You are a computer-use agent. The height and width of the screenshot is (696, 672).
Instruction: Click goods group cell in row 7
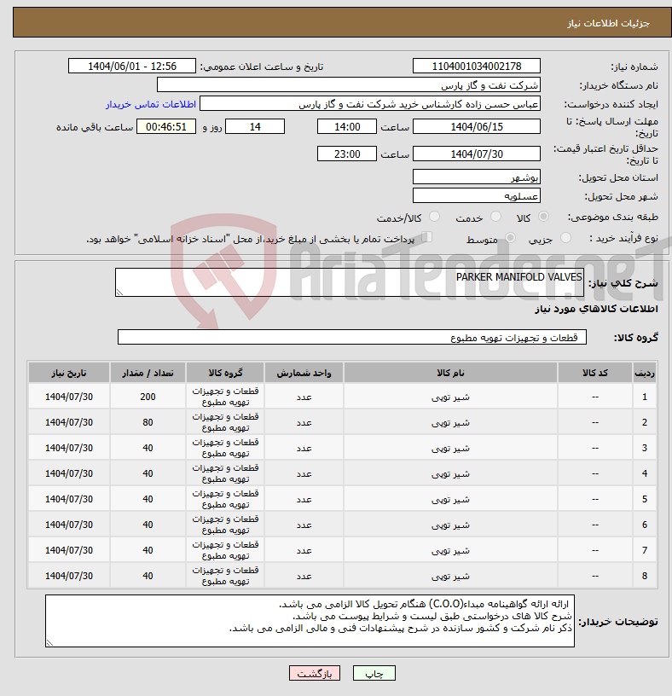(x=225, y=550)
